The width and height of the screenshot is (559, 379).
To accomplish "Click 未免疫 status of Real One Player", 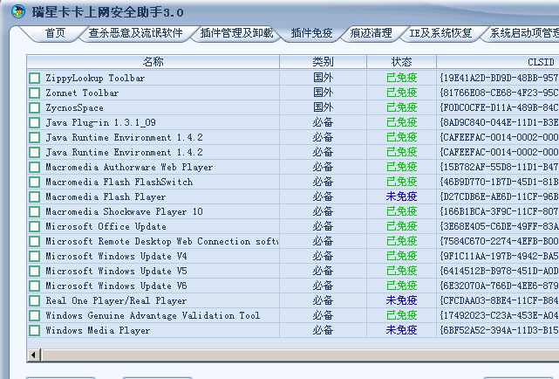I will pyautogui.click(x=401, y=300).
